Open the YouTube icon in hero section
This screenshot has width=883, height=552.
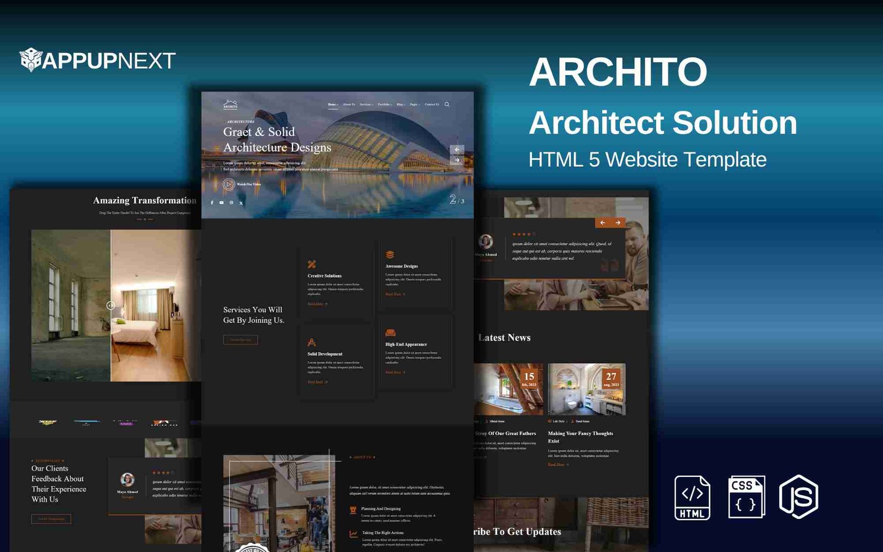pos(222,203)
